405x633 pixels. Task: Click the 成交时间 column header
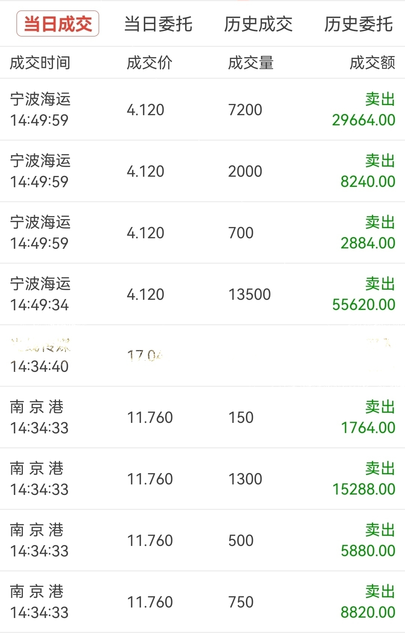[x=40, y=63]
